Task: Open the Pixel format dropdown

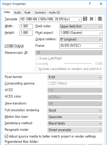Action: click(75, 77)
